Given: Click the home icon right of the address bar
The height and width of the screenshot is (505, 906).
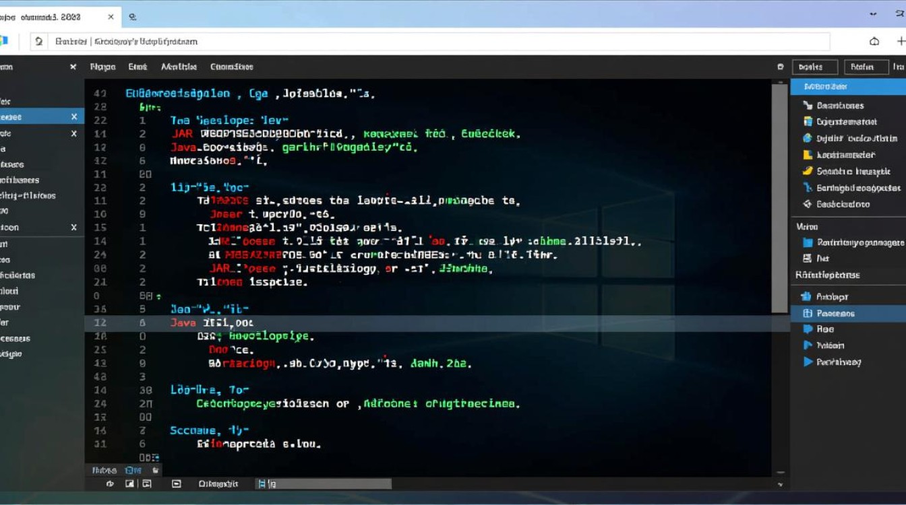Looking at the screenshot, I should [874, 42].
